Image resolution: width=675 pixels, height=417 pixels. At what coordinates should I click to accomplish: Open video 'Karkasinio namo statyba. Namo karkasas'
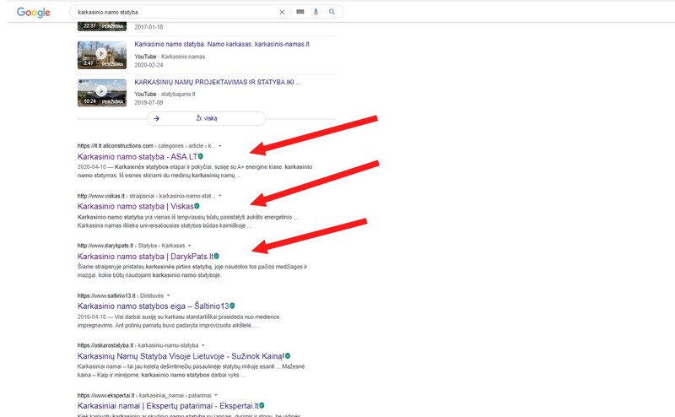(222, 44)
